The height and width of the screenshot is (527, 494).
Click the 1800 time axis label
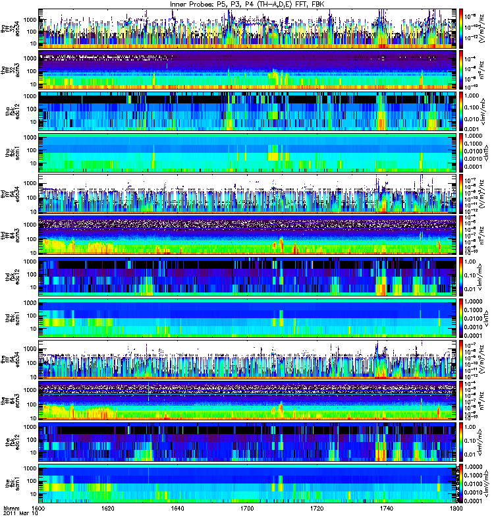(456, 508)
